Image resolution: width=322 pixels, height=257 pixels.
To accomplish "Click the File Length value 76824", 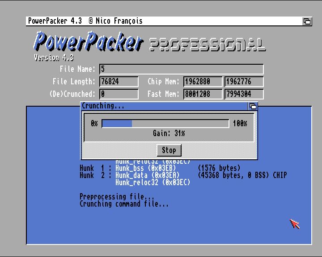I will pos(119,82).
